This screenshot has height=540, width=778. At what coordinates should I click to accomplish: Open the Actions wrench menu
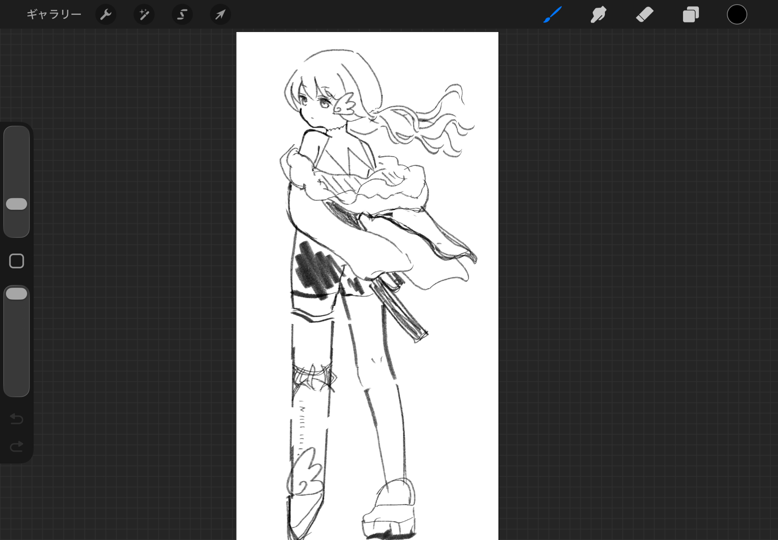pyautogui.click(x=106, y=15)
